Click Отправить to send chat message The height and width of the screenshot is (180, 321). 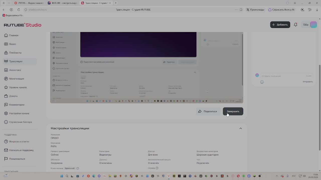(308, 82)
